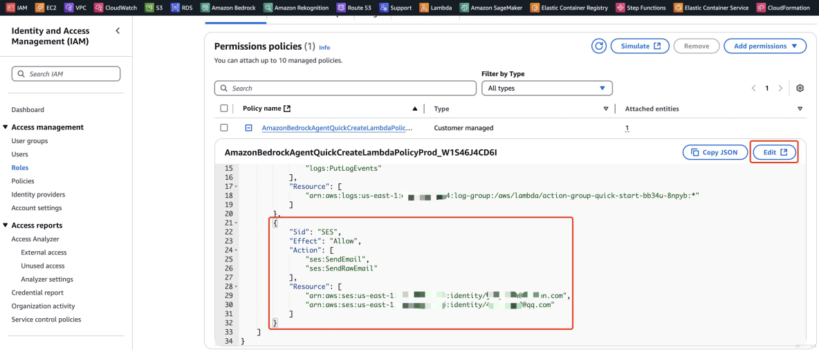Screen dimensions: 819x350
Task: Open Identity providers page
Action: tap(38, 194)
